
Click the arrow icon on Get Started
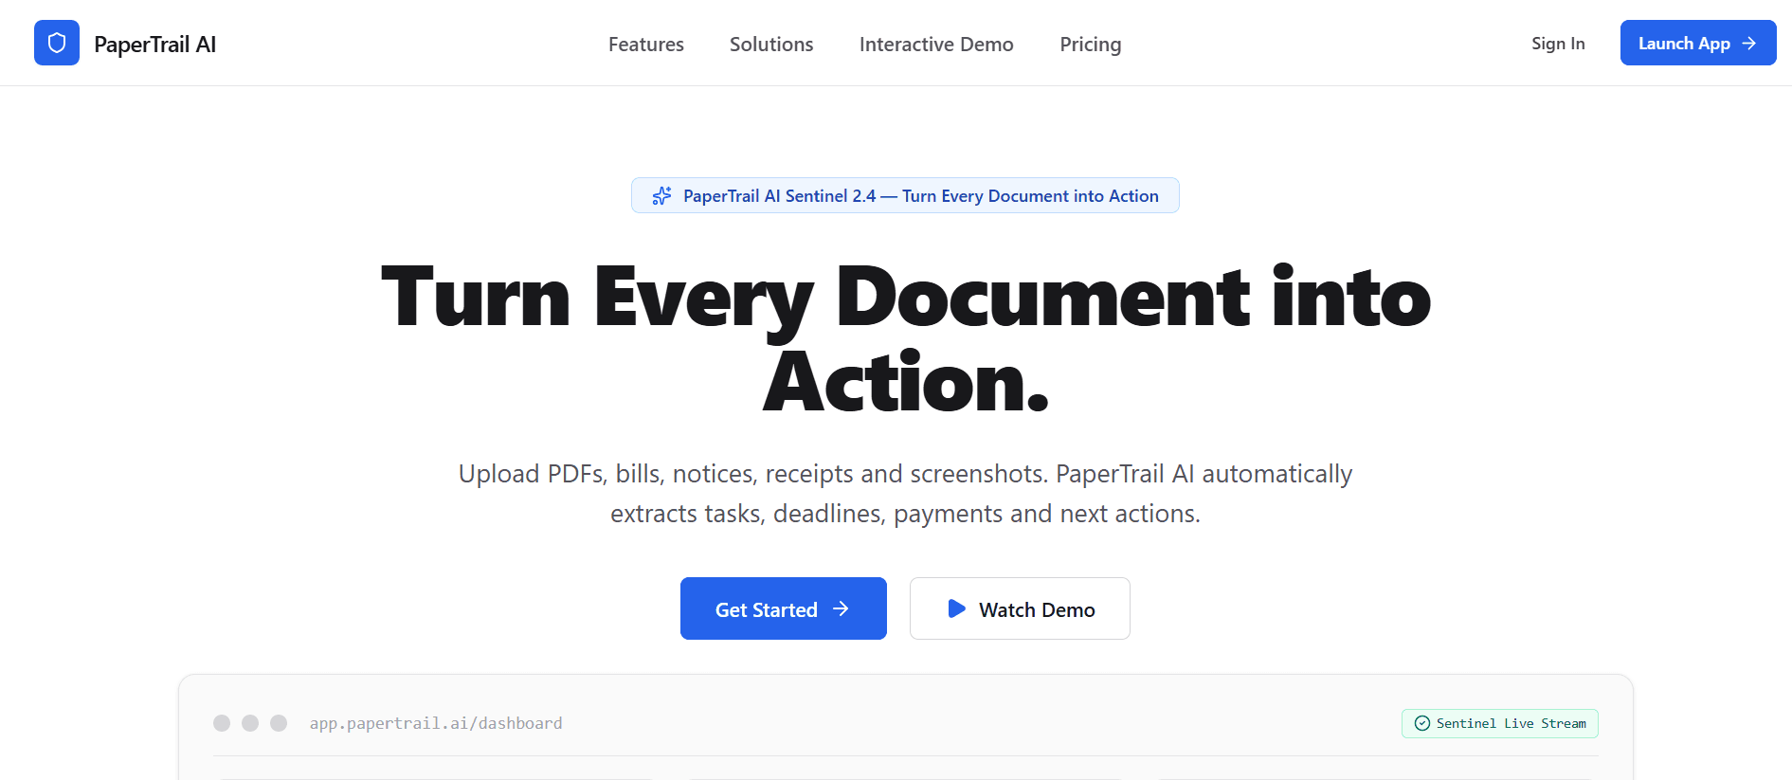click(841, 608)
